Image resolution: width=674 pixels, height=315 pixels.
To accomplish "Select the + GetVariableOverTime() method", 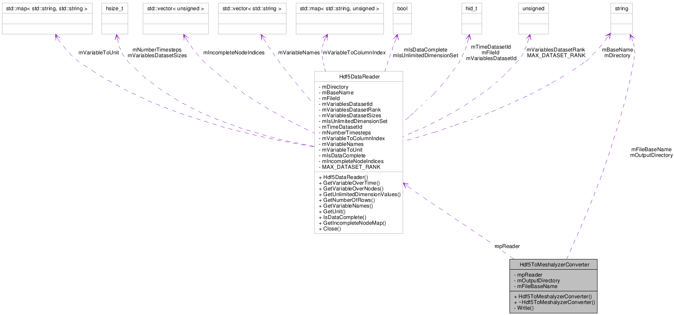I will coord(349,183).
